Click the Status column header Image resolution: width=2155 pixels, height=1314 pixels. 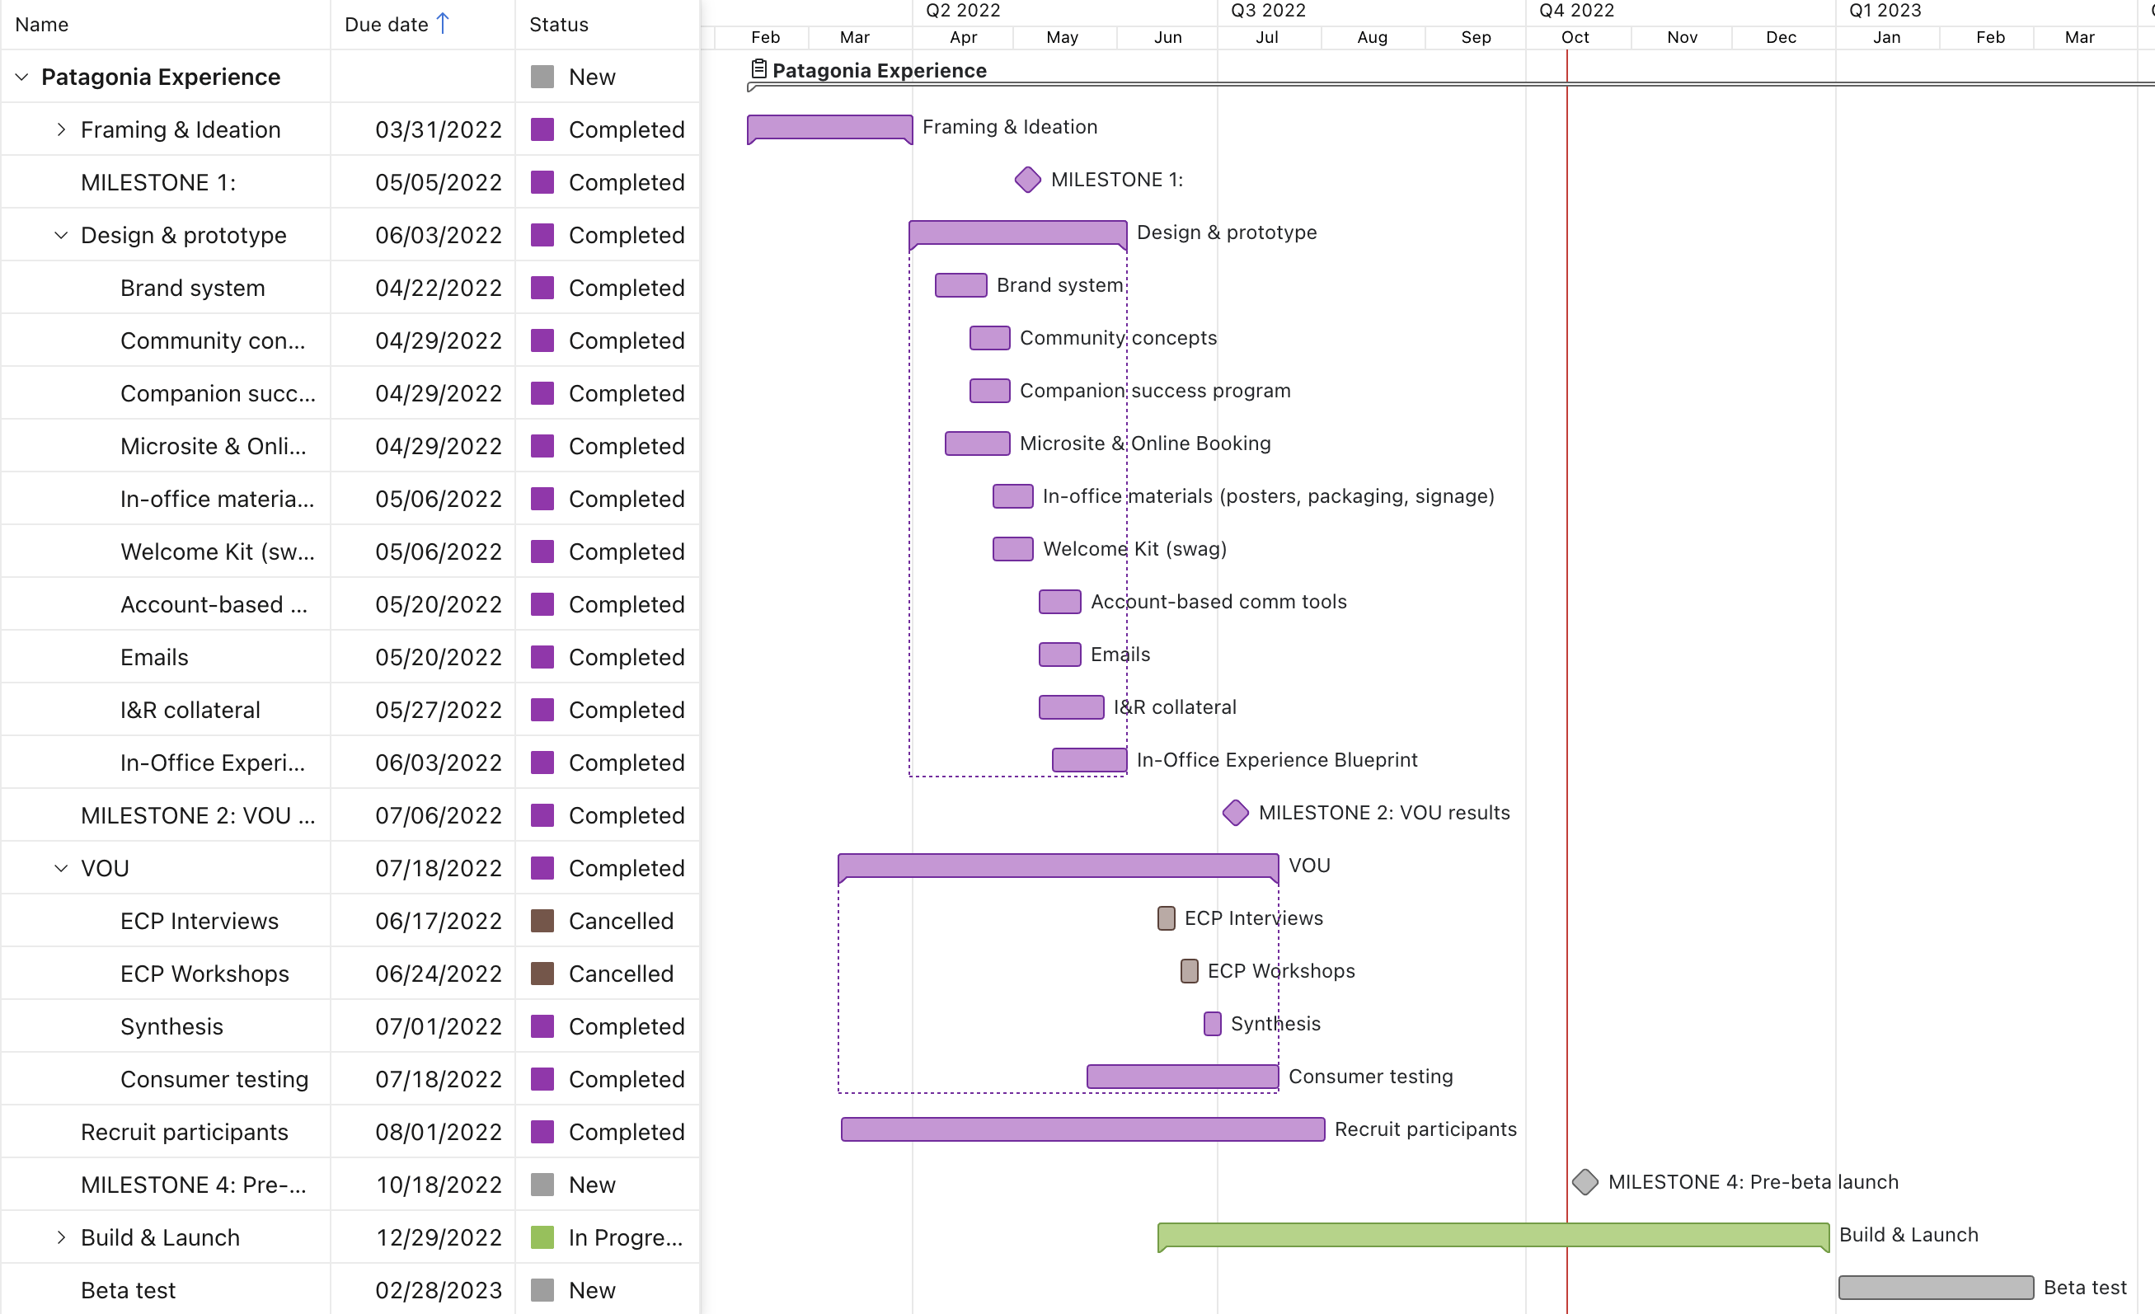click(x=558, y=25)
